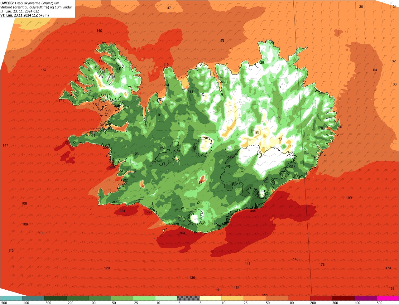Screen dimensions: 399x305
Task: Click the map value 147 at the west edge
Action: click(5, 146)
